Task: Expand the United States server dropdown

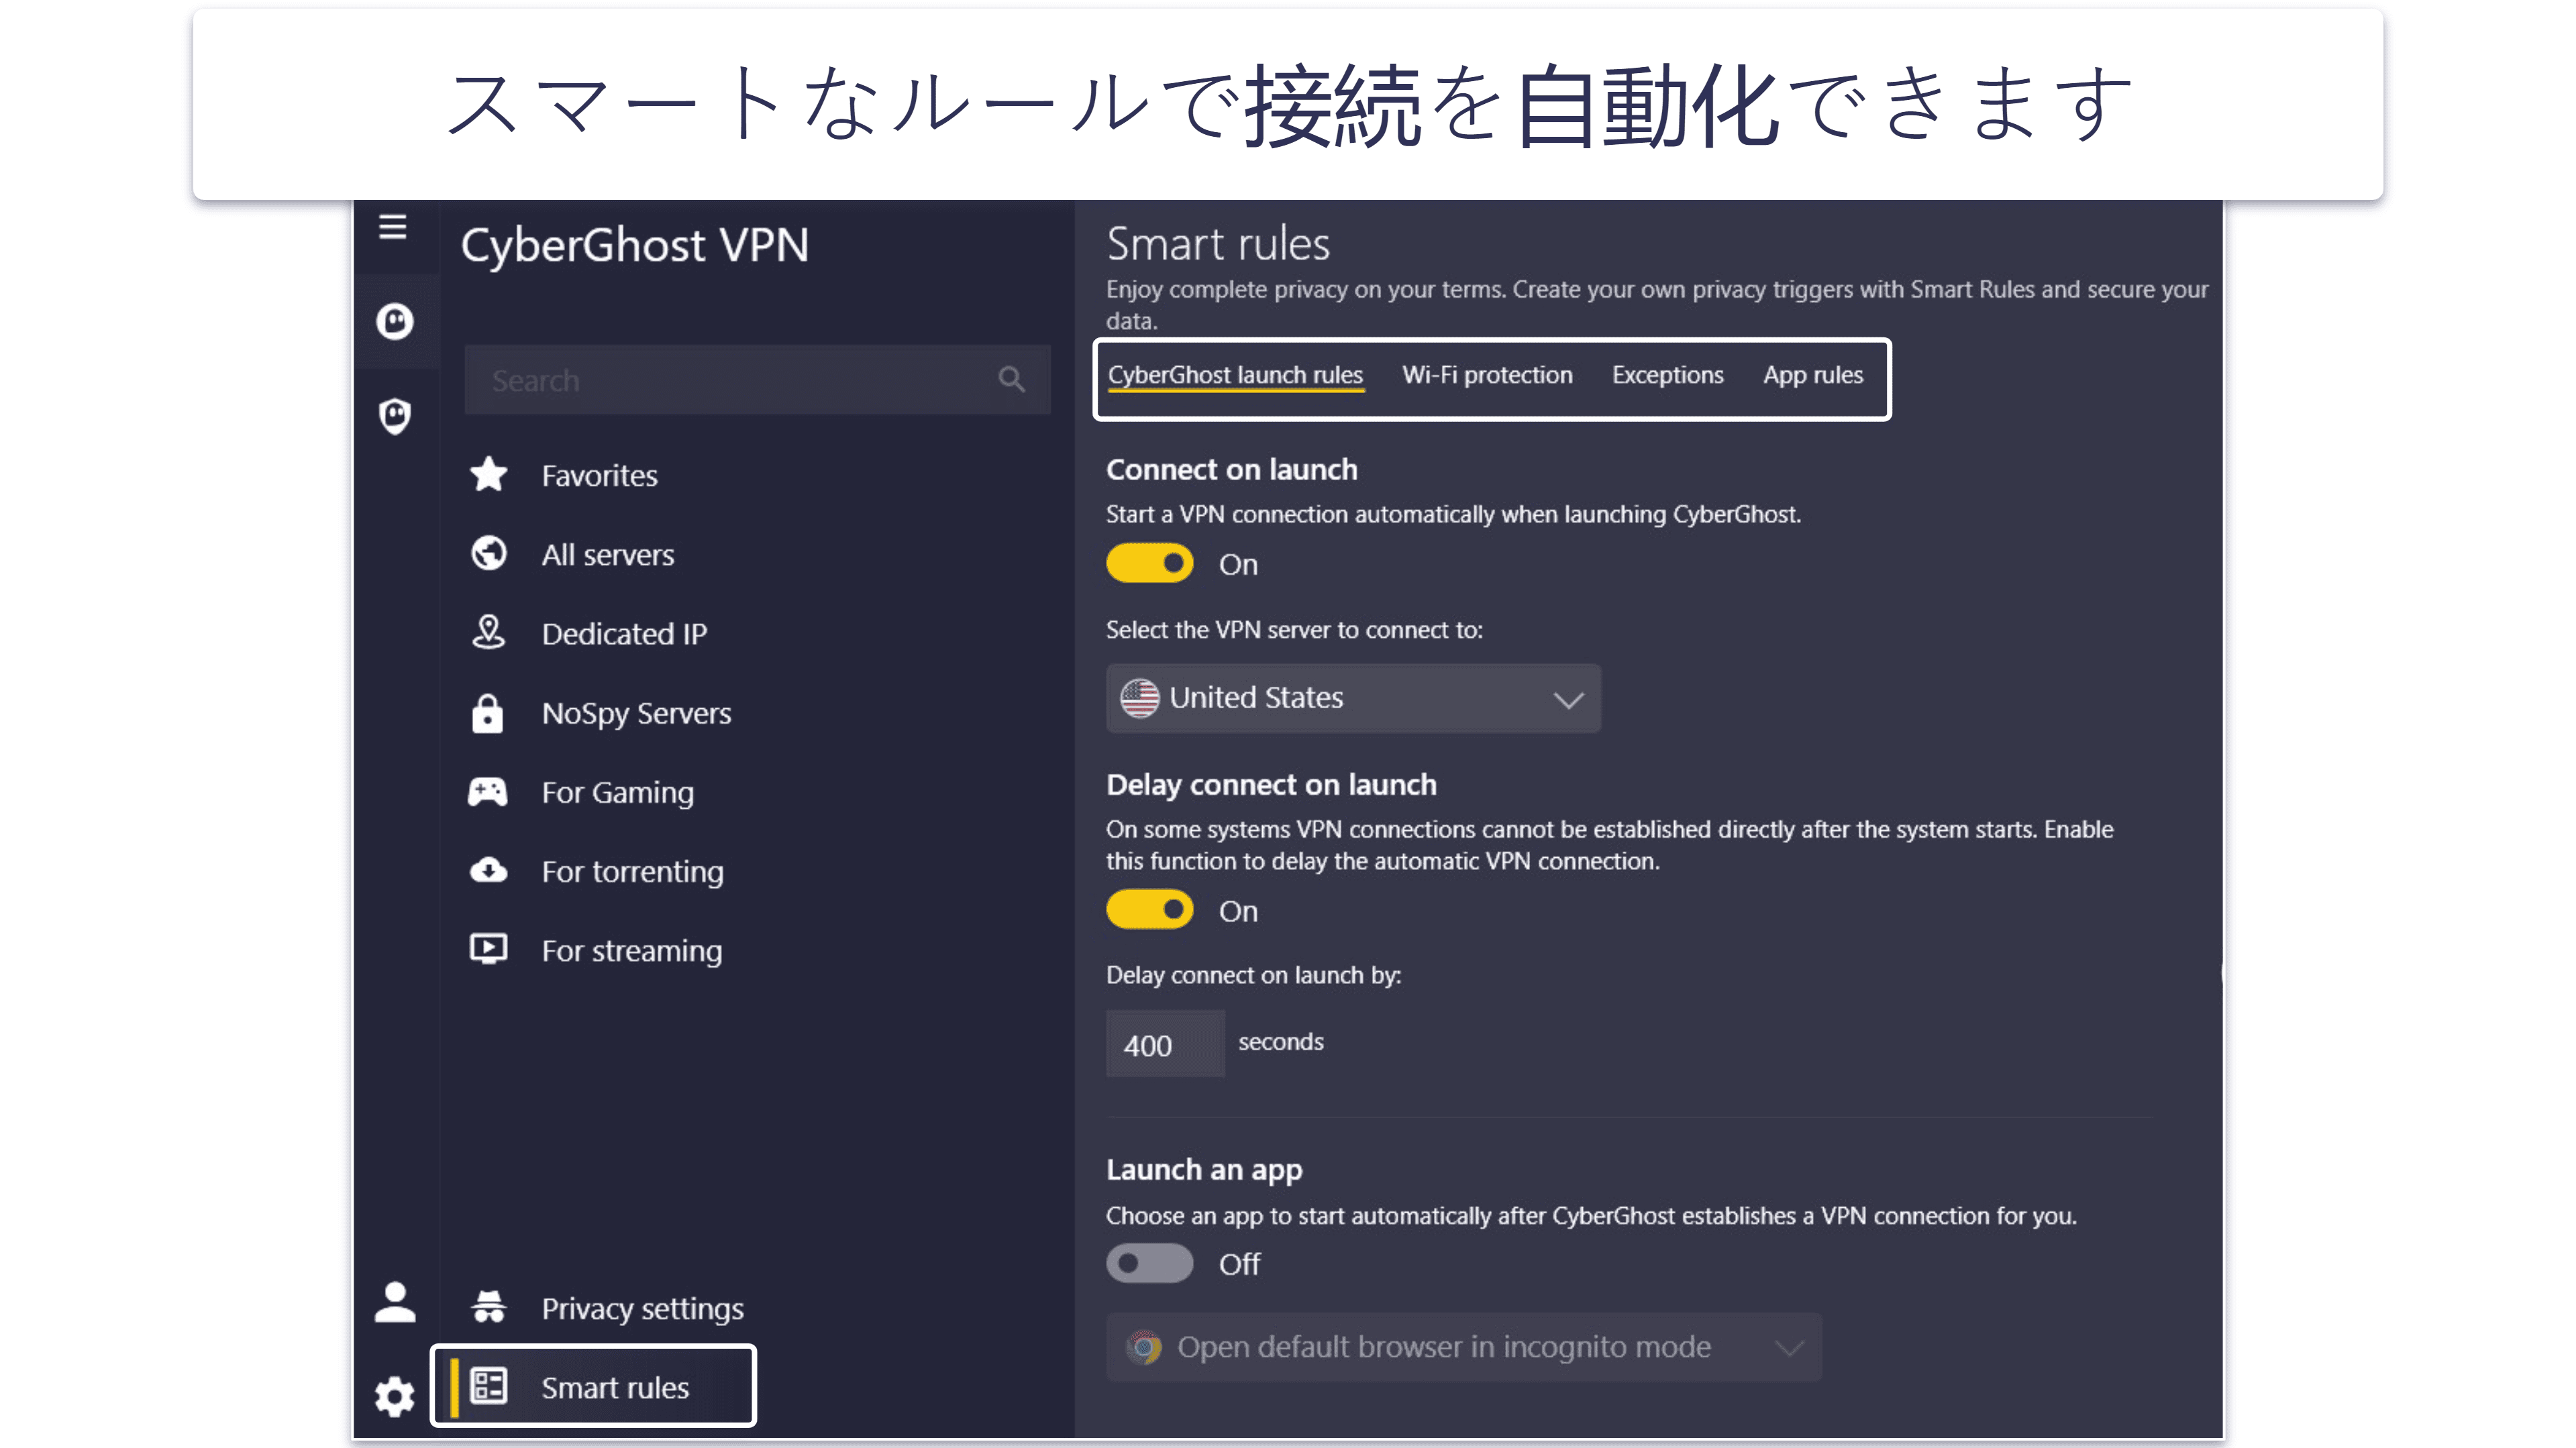Action: tap(1353, 698)
